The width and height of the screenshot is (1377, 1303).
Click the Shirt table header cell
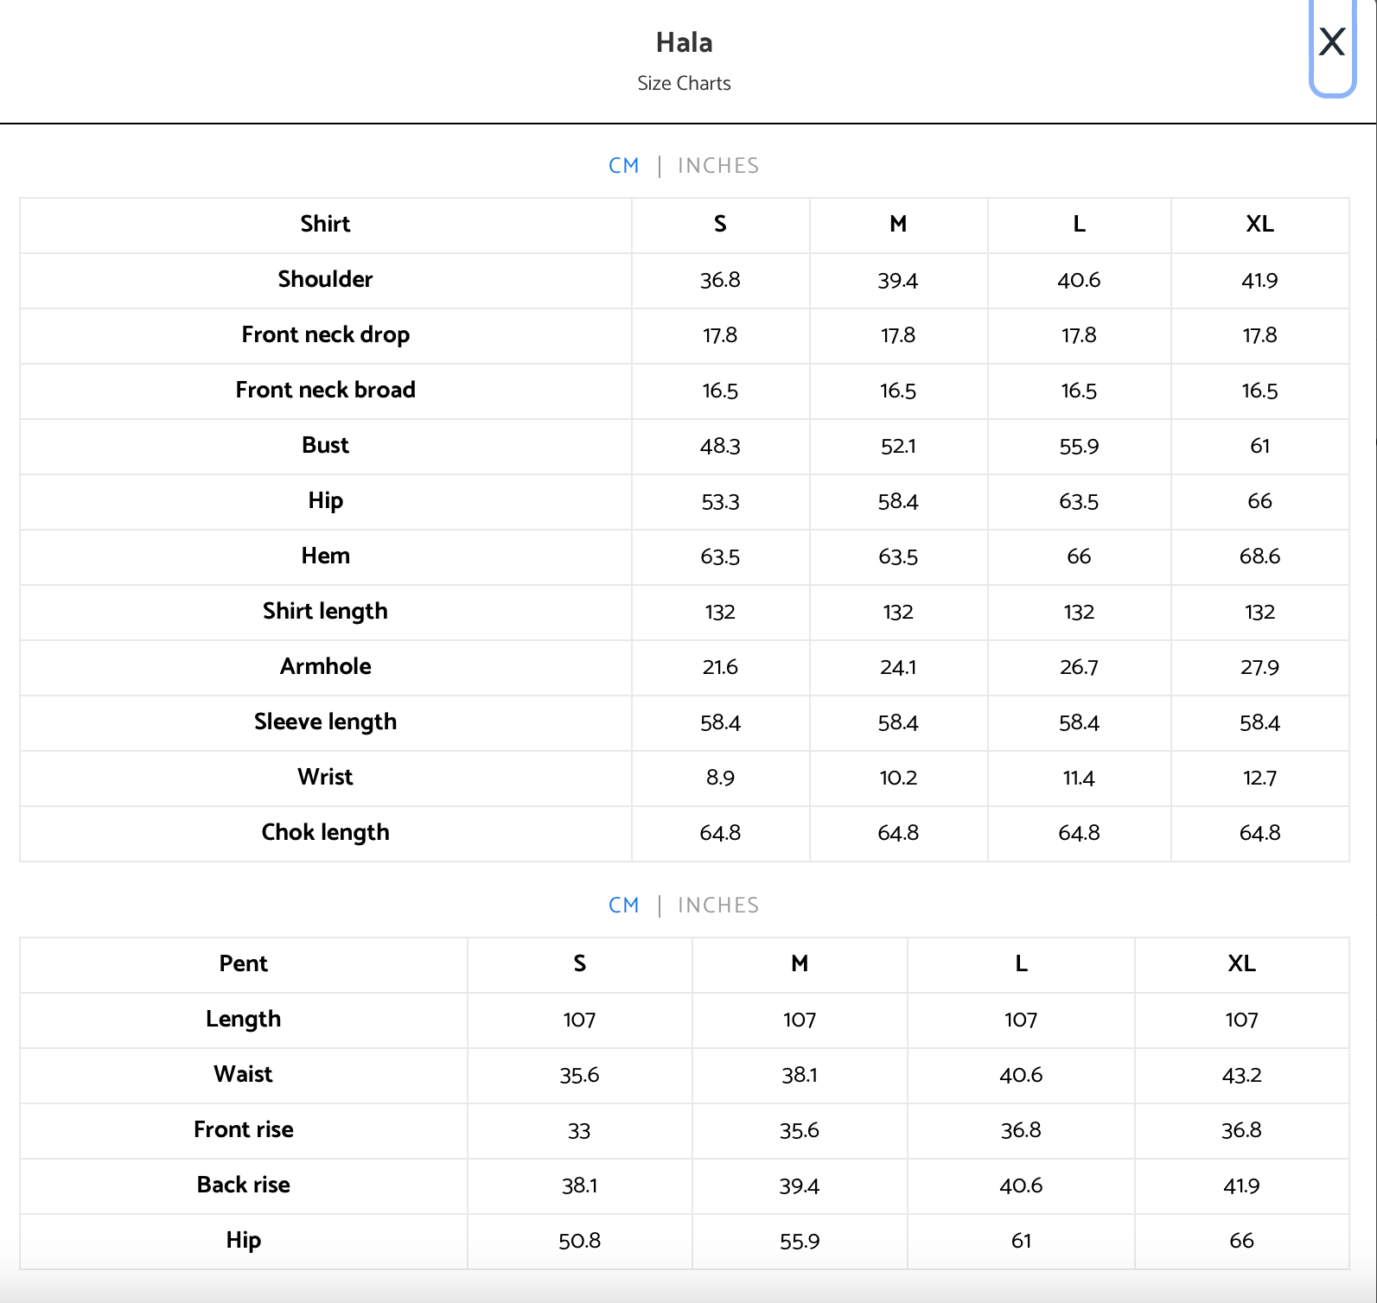(326, 225)
